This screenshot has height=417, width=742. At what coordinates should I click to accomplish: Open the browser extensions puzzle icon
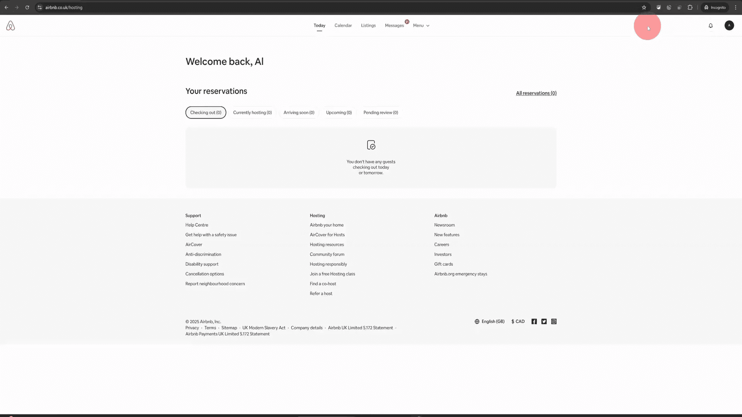click(690, 7)
